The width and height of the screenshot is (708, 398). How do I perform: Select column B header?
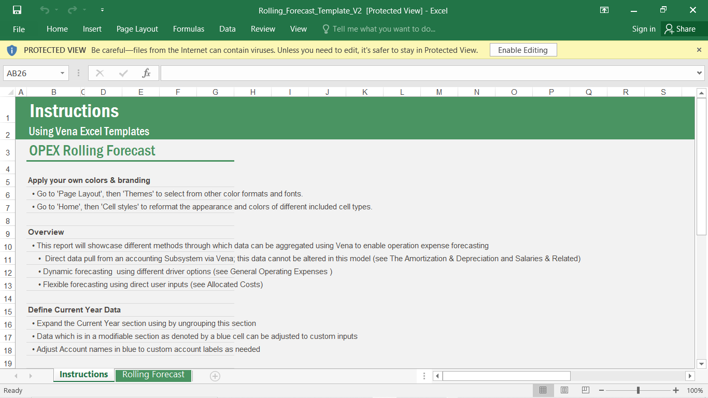coord(54,92)
